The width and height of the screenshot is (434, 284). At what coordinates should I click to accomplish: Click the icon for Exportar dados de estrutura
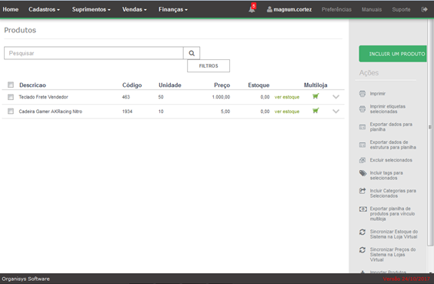pos(362,145)
